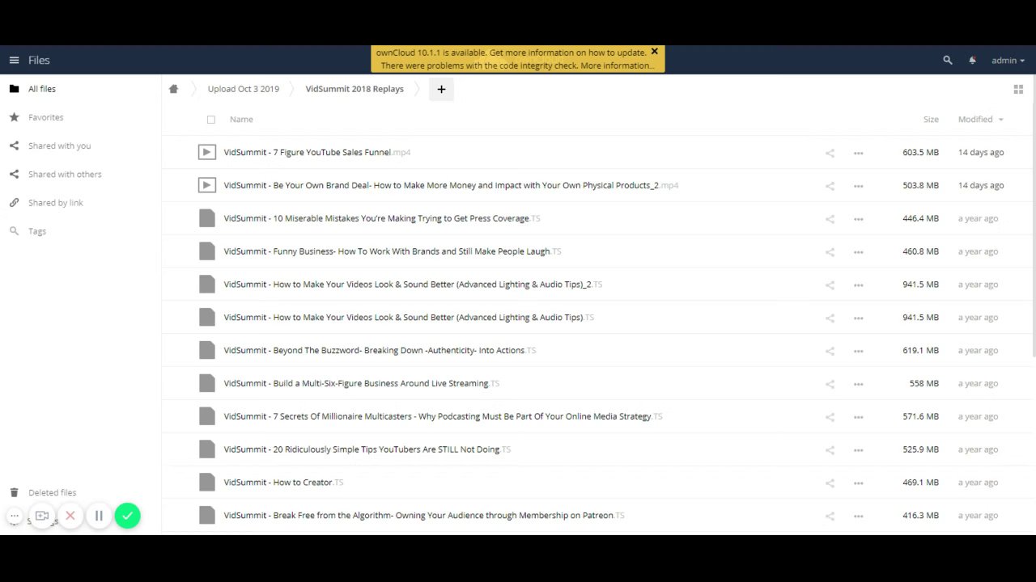The image size is (1036, 582).
Task: Select all files checkbox
Action: point(211,120)
